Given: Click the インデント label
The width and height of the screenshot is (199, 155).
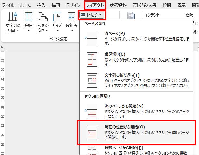Looking at the screenshot, I should click(x=152, y=15).
